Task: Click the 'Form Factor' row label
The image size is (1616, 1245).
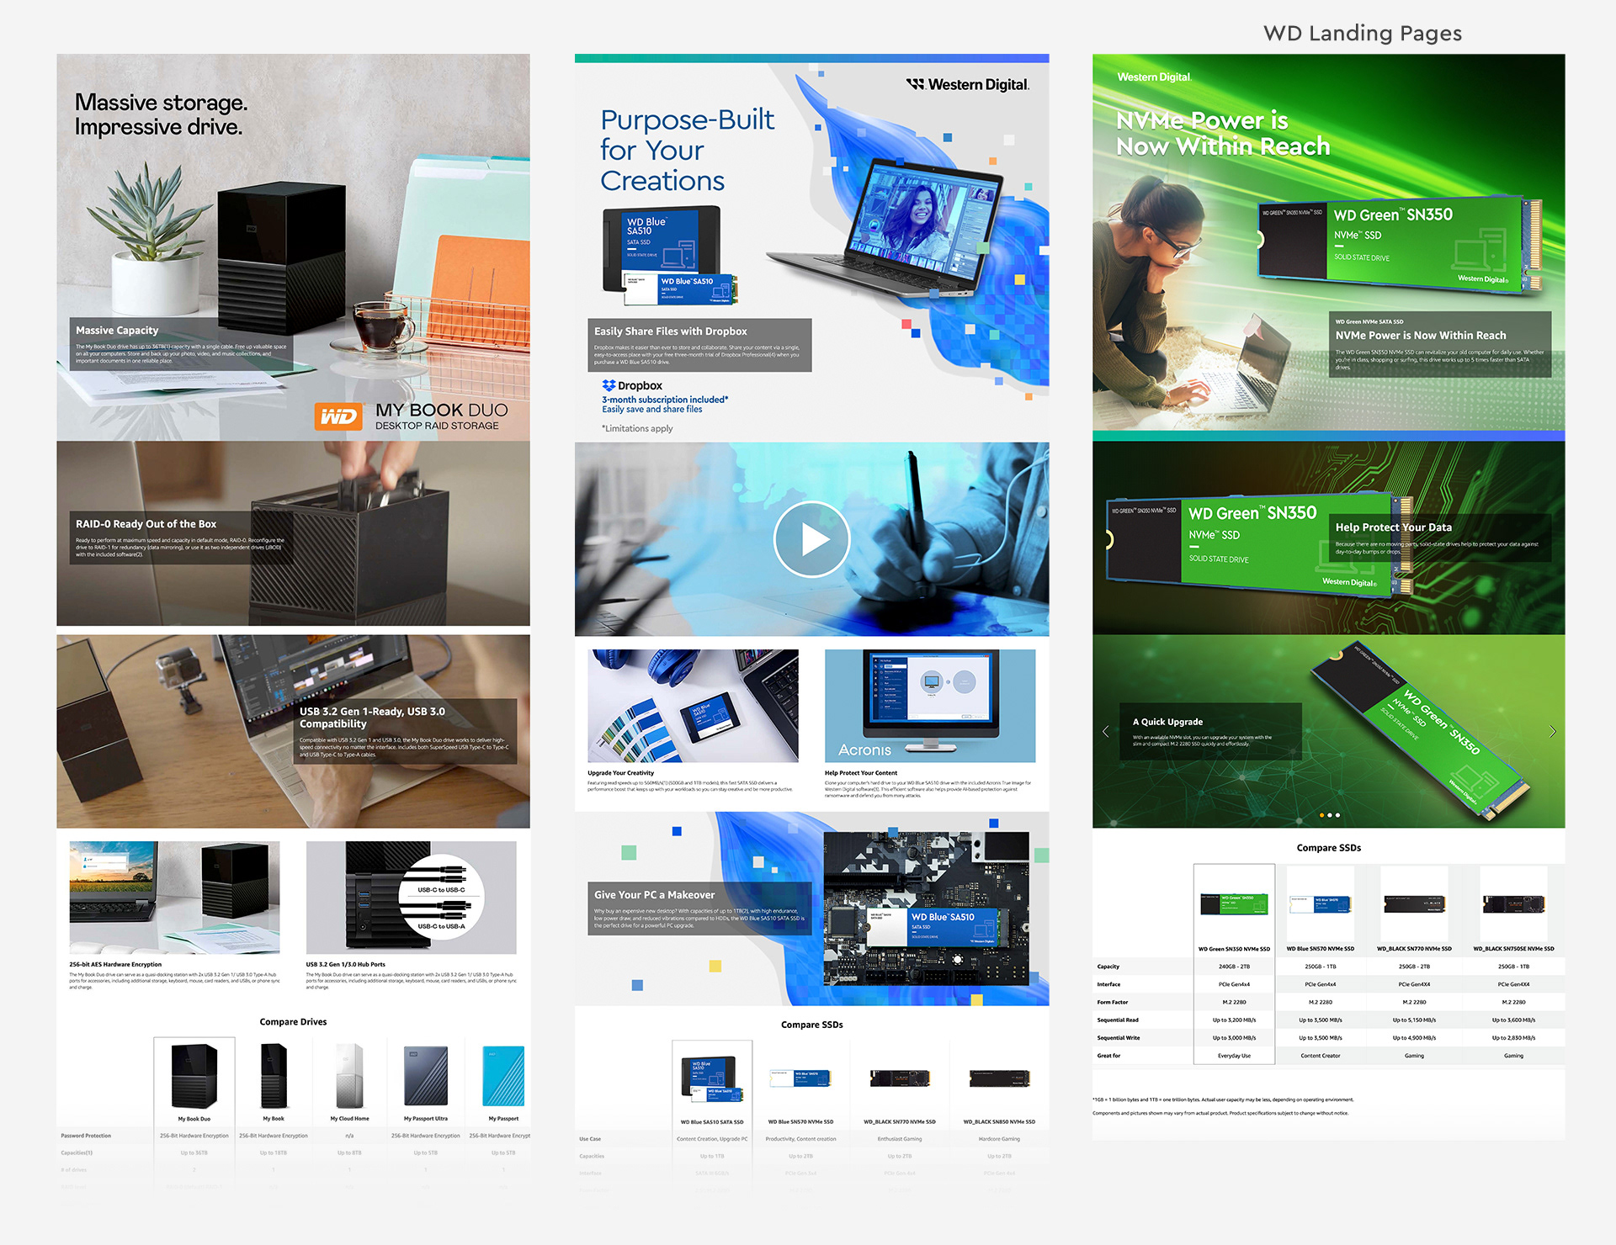Action: click(x=1112, y=1002)
